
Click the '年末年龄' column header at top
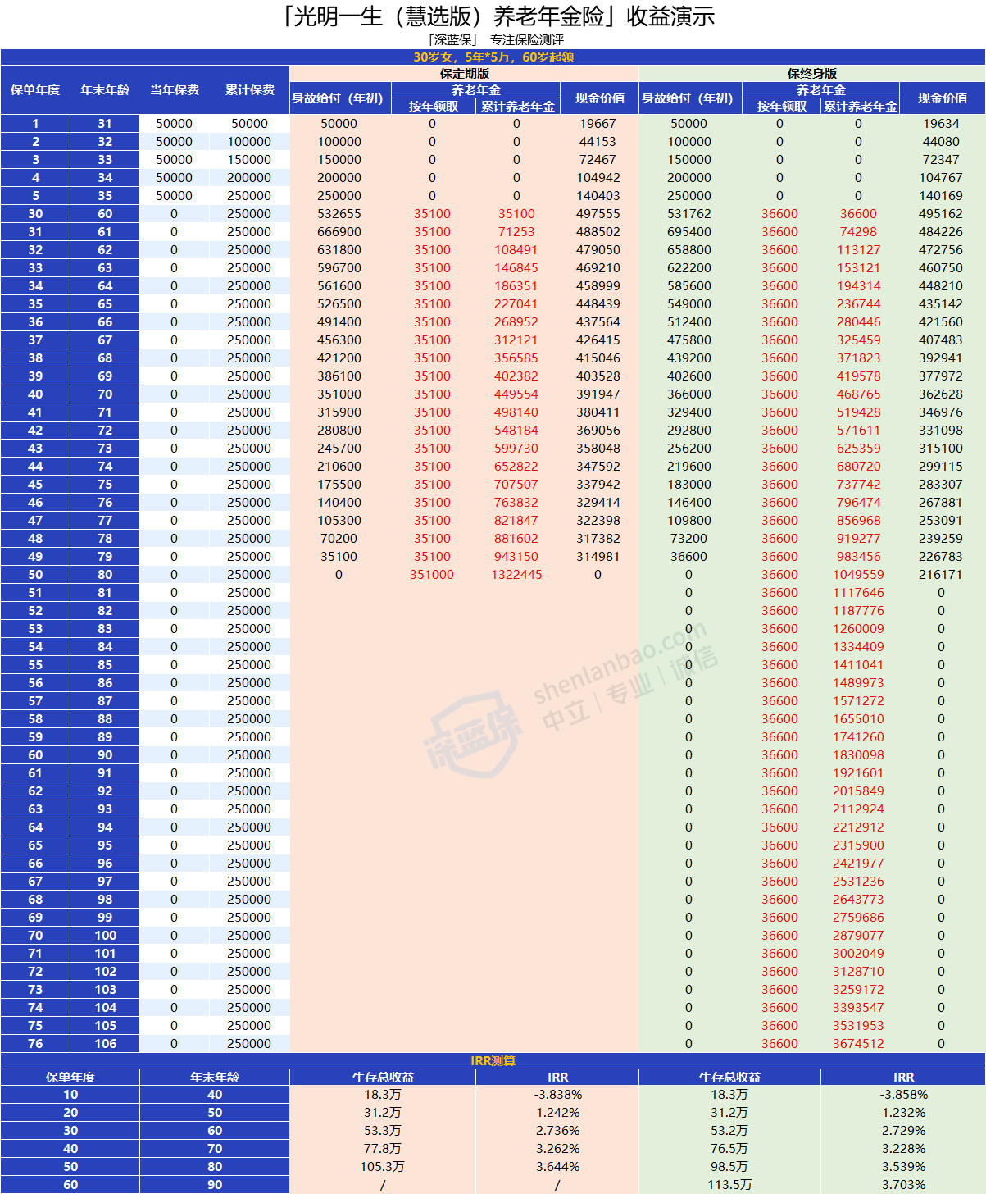tap(105, 90)
